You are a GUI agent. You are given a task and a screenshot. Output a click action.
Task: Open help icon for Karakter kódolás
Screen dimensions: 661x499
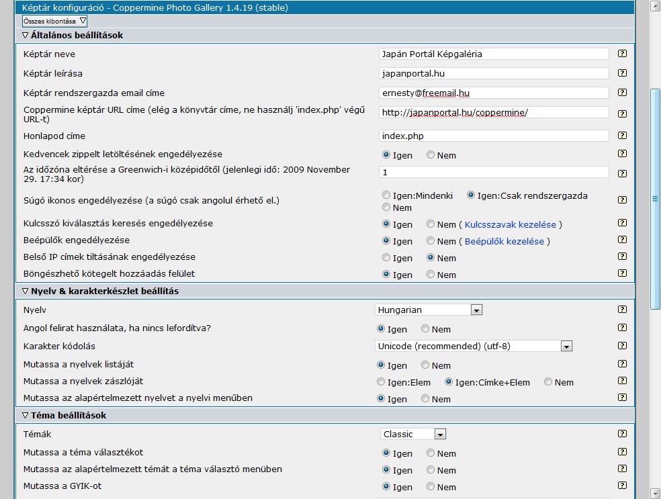tap(622, 346)
